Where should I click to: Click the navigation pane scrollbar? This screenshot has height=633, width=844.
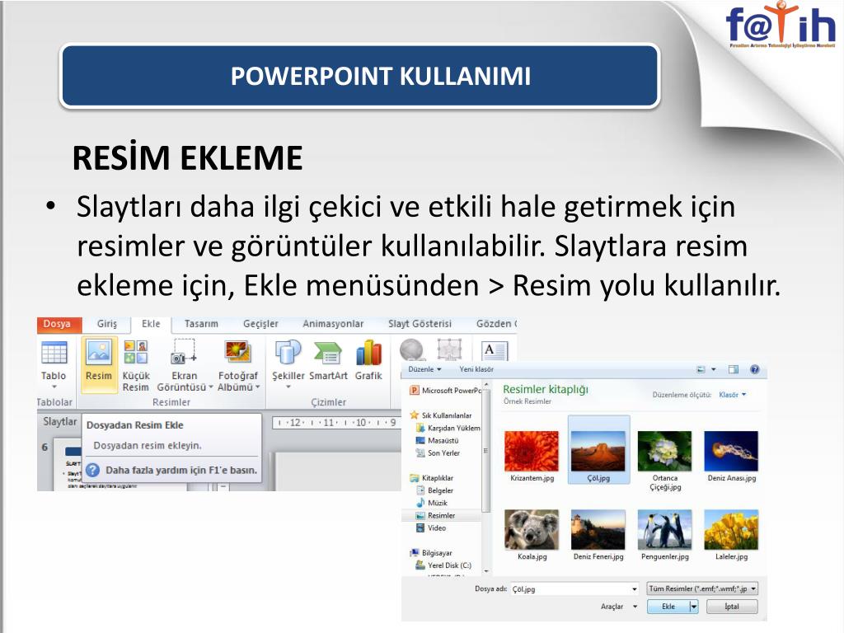pos(486,452)
